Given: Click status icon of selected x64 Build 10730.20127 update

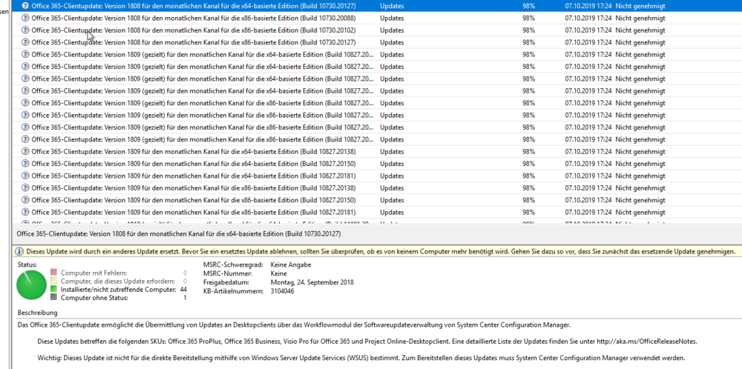Looking at the screenshot, I should (25, 5).
